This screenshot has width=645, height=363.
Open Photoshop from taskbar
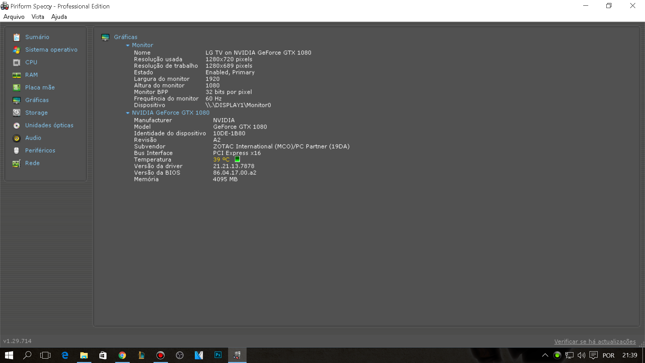tap(218, 355)
